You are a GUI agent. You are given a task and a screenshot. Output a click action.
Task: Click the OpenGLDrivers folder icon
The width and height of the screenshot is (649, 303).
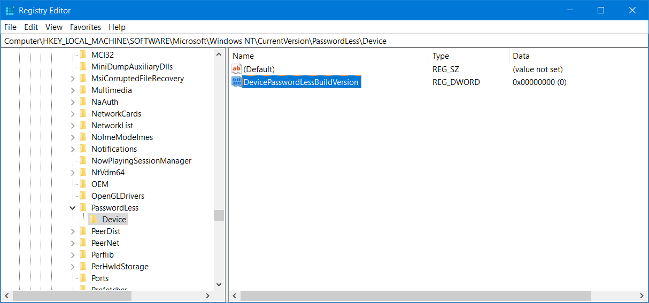coord(83,196)
